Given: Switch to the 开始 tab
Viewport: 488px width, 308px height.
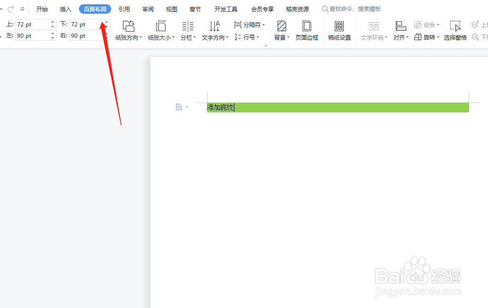Looking at the screenshot, I should [42, 9].
